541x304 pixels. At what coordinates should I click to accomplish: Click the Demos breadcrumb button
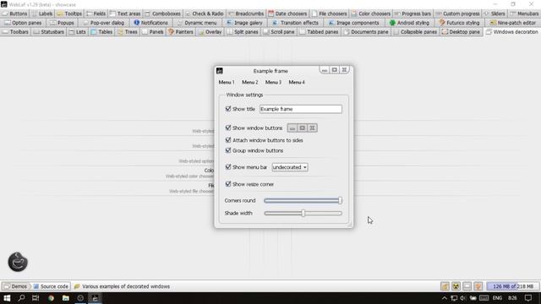pos(16,286)
